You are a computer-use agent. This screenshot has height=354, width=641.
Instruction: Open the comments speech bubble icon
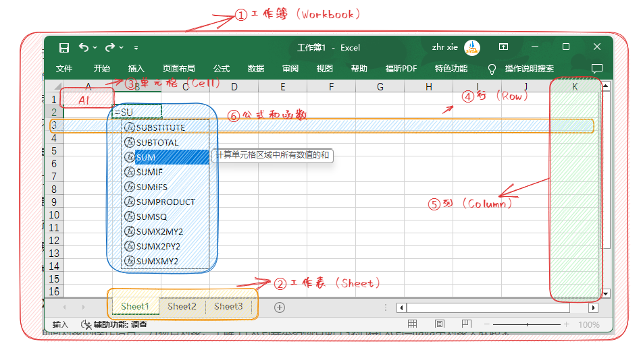(596, 69)
